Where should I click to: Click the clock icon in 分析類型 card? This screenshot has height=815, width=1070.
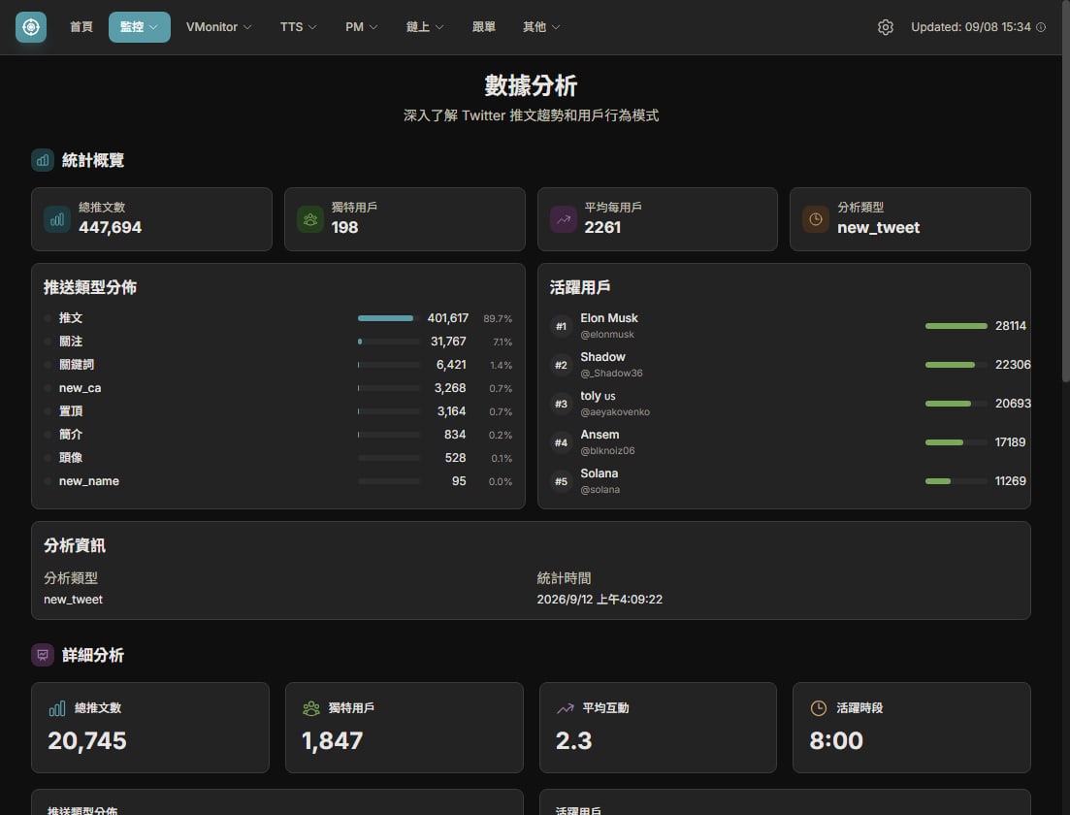tap(816, 219)
